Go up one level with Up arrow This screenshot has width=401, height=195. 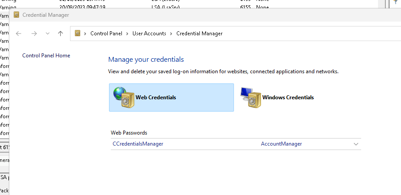coord(60,34)
